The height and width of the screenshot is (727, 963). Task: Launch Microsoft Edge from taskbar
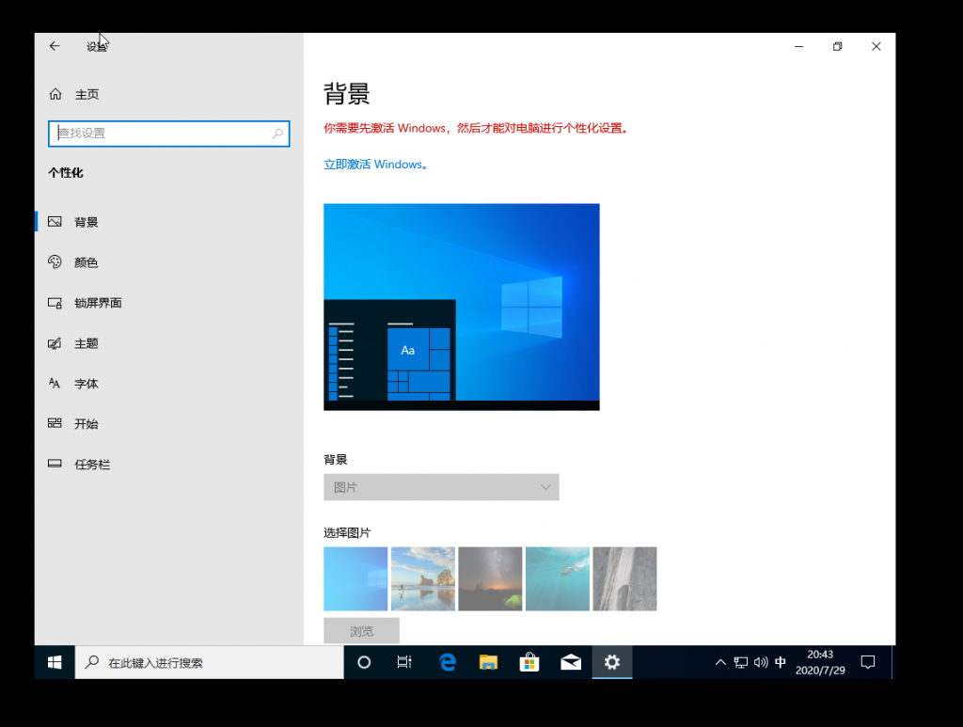pos(447,662)
